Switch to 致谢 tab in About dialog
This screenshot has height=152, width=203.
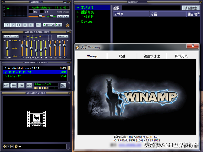(x=122, y=56)
